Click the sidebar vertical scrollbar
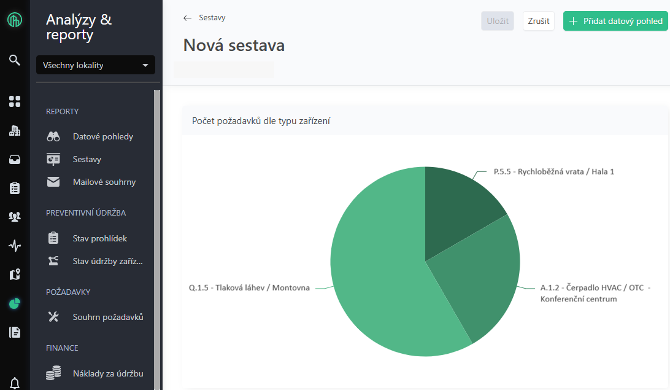670x390 pixels. point(157,240)
